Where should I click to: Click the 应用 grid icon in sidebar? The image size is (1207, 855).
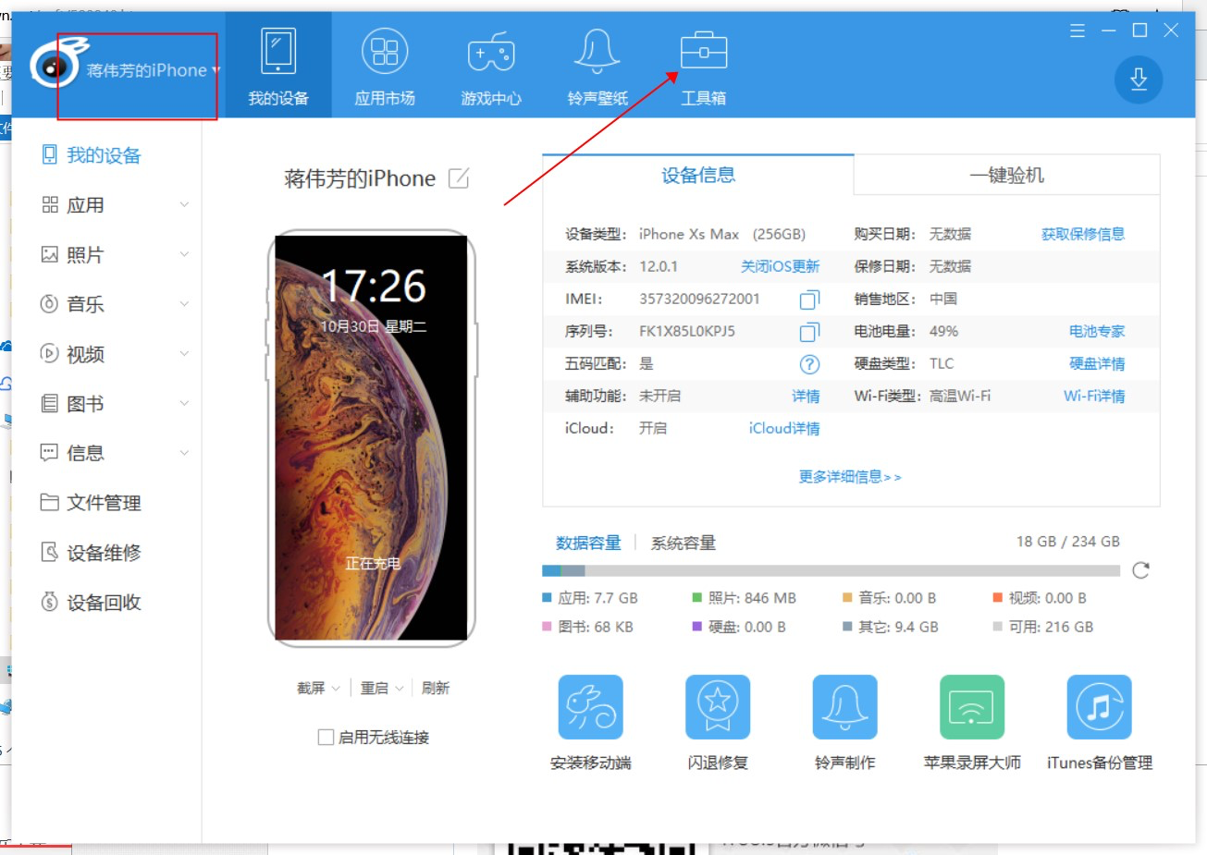tap(50, 204)
